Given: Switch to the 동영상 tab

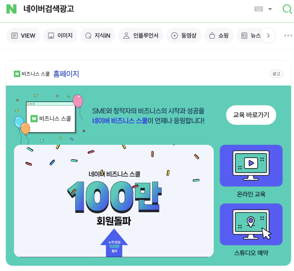Looking at the screenshot, I should (184, 36).
